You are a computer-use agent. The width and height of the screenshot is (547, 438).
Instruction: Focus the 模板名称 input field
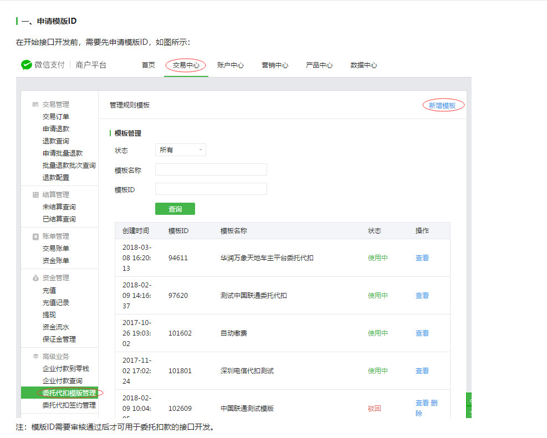[211, 169]
